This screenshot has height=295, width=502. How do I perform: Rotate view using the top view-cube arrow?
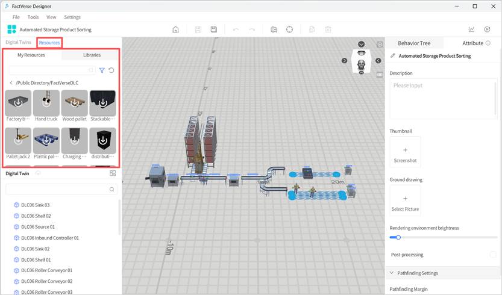[x=362, y=44]
